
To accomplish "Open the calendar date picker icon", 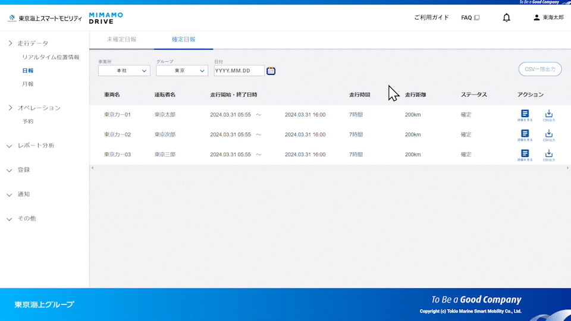I will coord(271,71).
